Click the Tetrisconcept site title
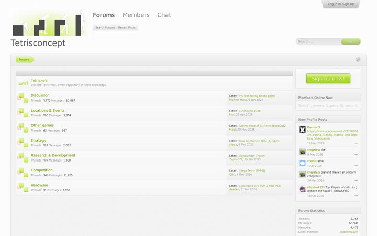Screen dimensions: 377x236 pyautogui.click(x=38, y=43)
